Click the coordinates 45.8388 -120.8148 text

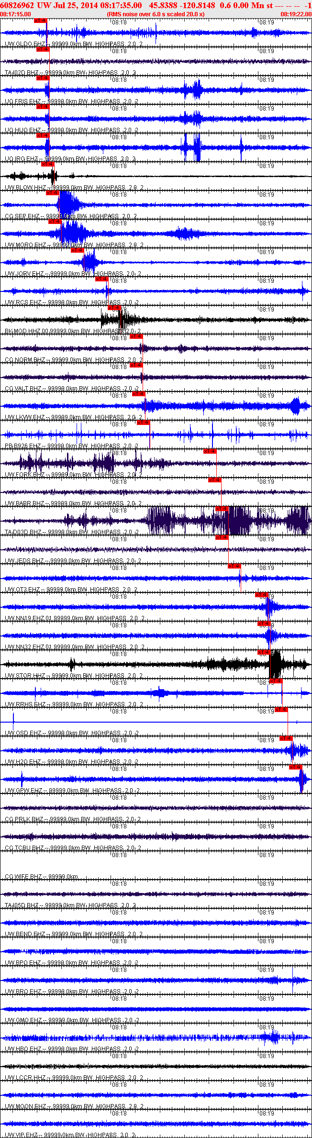tap(182, 5)
